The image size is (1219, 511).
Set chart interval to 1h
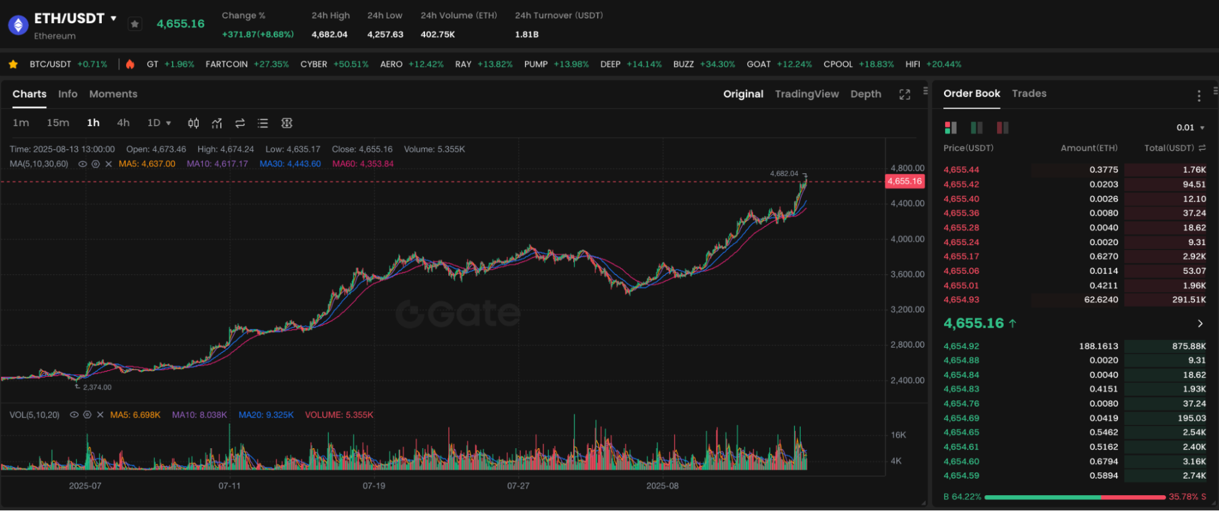[x=93, y=123]
